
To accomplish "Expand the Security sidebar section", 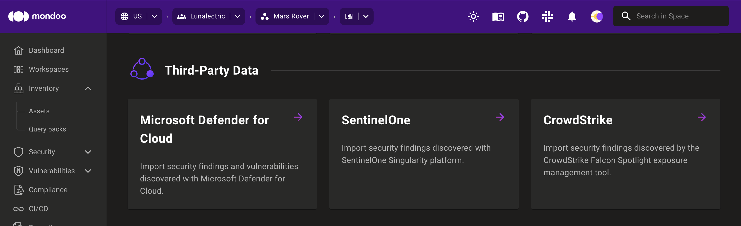I will pos(88,152).
